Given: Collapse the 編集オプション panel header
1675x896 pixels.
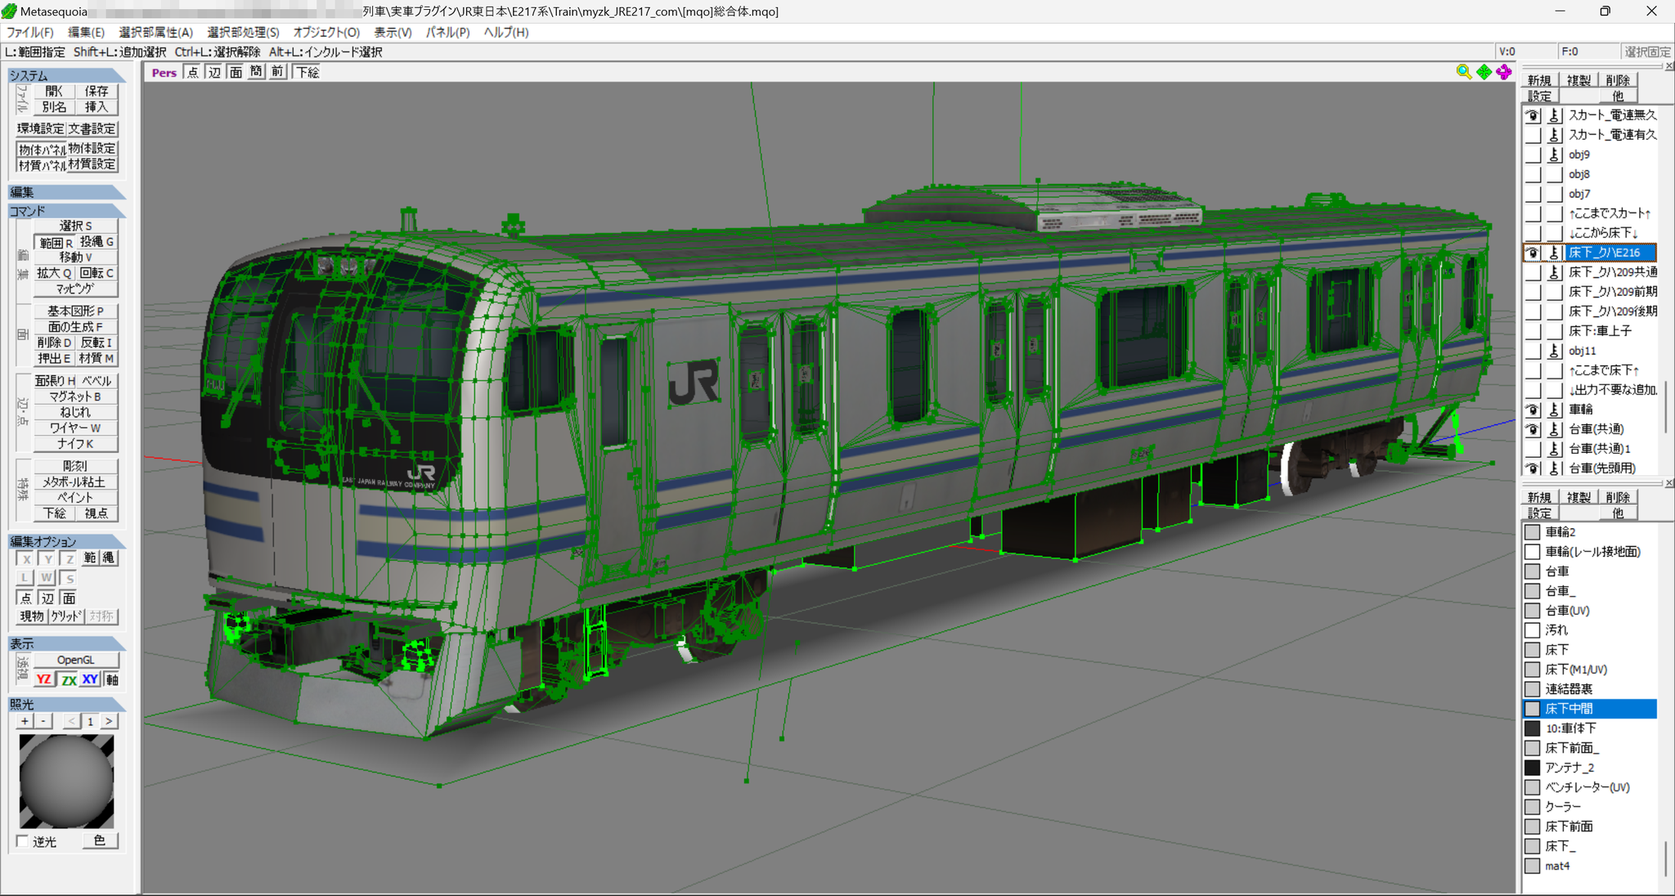Looking at the screenshot, I should coord(66,541).
